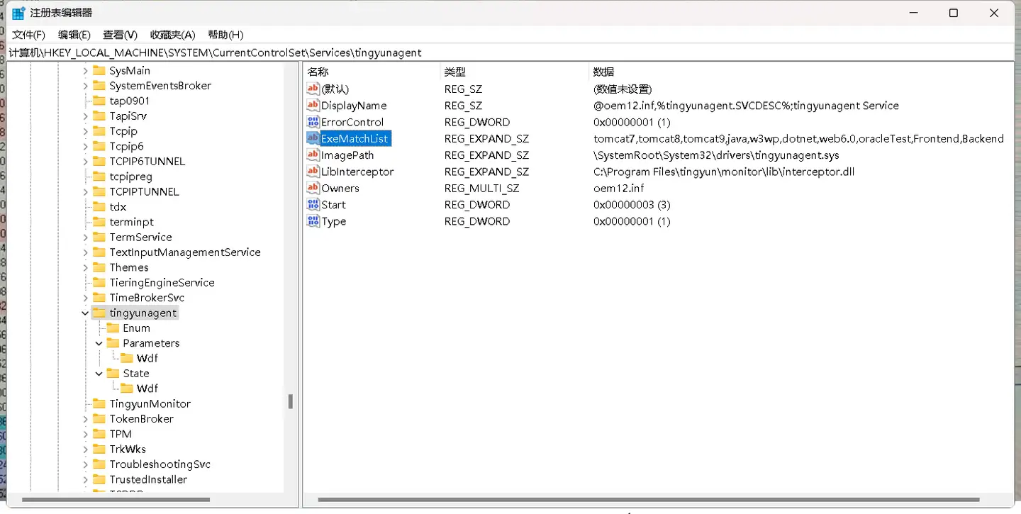Click the registry path address bar

[496, 52]
